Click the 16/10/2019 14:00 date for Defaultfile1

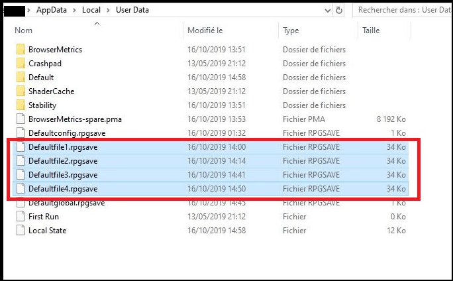pyautogui.click(x=217, y=147)
